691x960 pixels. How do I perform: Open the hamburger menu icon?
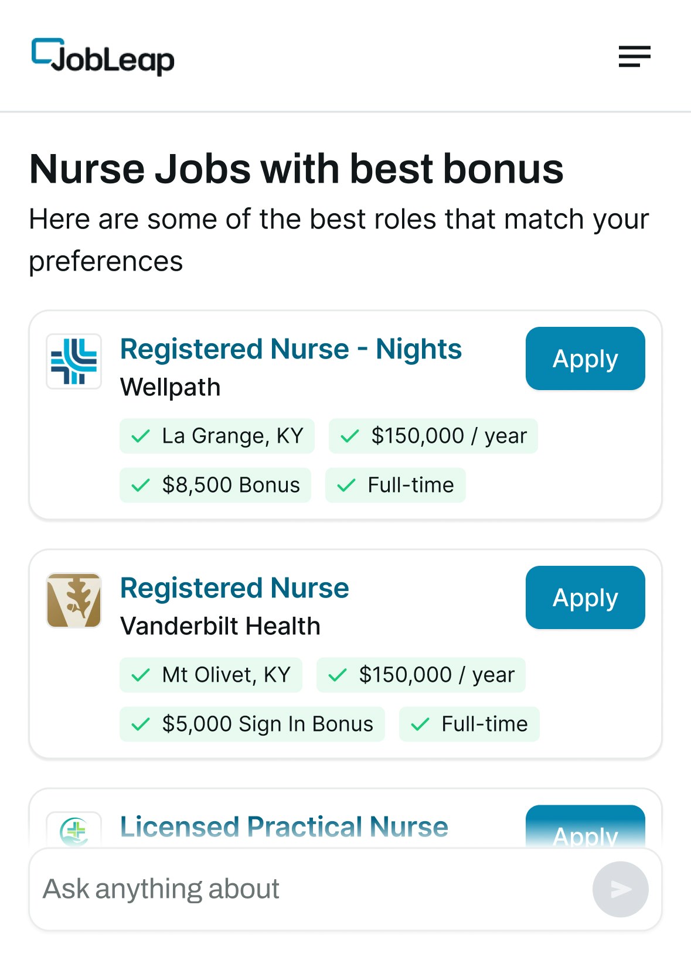[x=634, y=56]
